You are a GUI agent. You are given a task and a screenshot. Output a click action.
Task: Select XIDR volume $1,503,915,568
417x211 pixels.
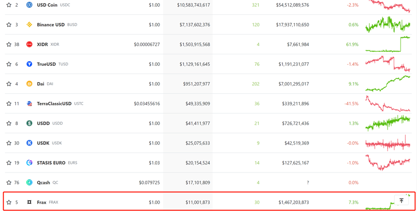195,44
